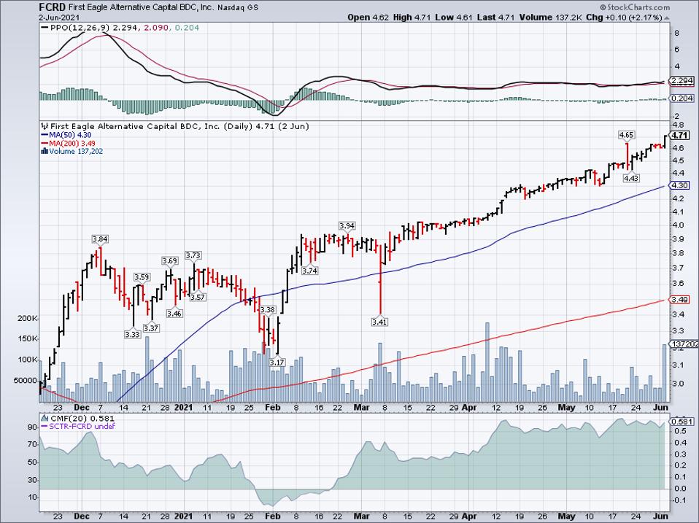Click the red 2.090 PPO signal value
The height and width of the screenshot is (523, 699).
(x=156, y=28)
